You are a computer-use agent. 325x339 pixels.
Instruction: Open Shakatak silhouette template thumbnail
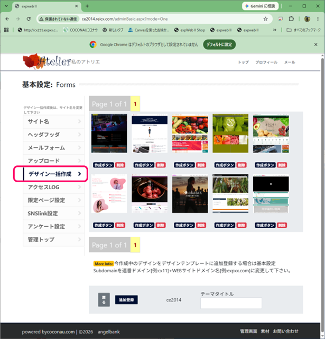[x=190, y=193]
